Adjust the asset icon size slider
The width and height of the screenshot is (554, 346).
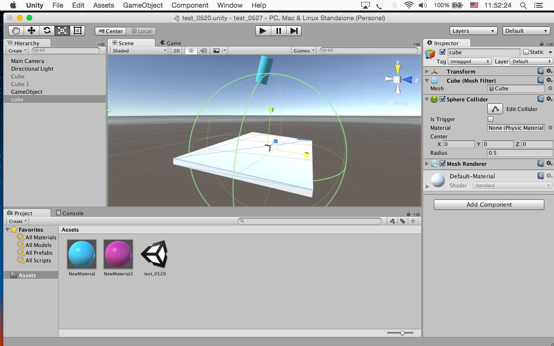(x=403, y=333)
